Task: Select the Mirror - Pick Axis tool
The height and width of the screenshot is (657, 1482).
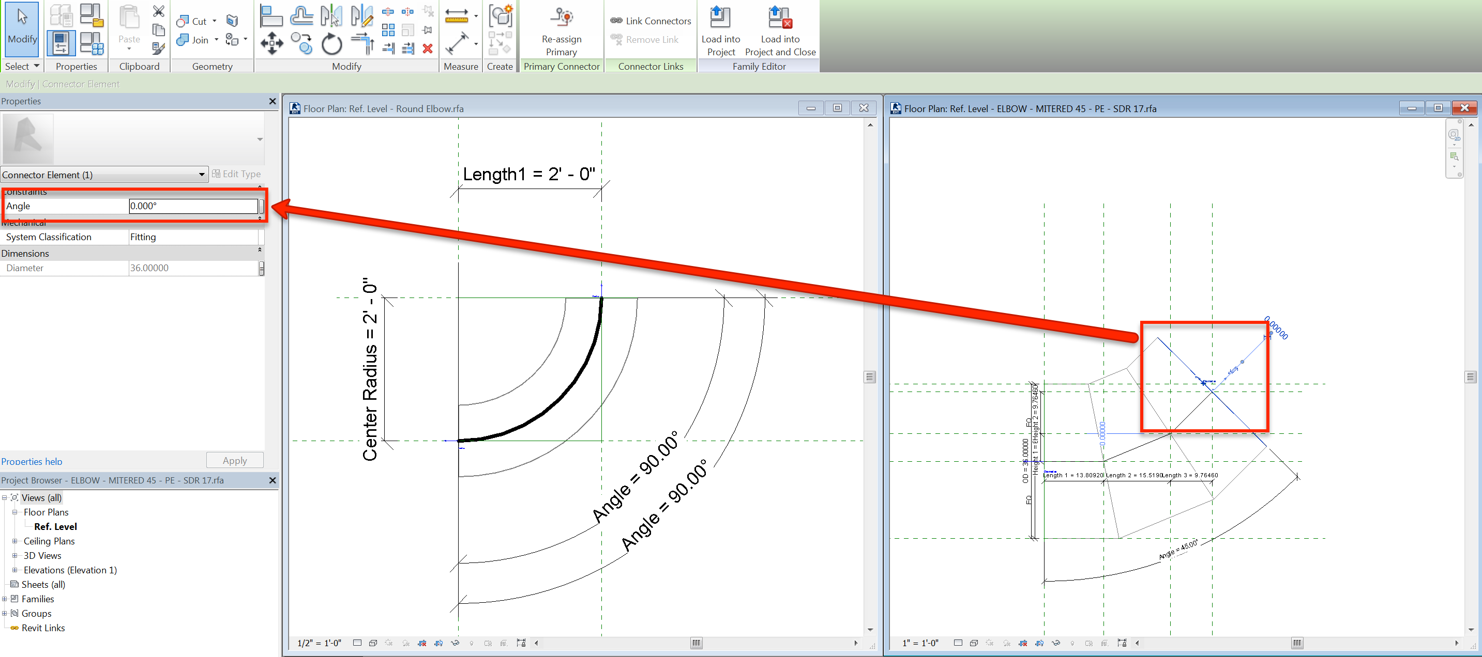Action: tap(332, 15)
